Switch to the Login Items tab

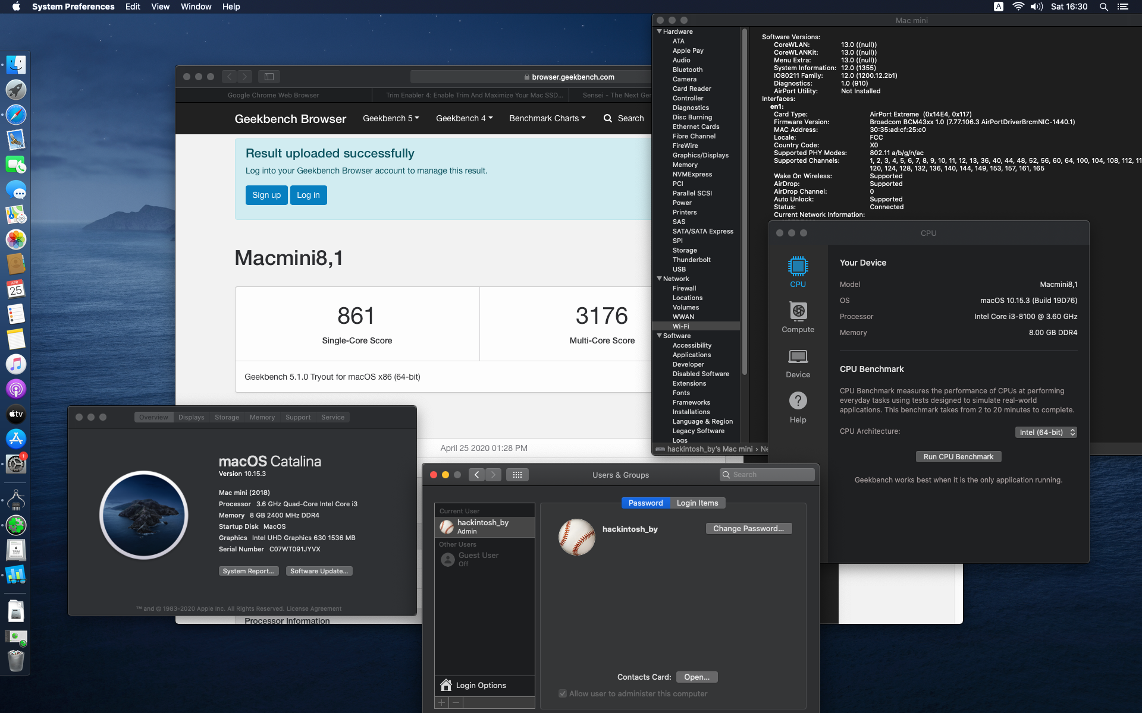click(697, 503)
